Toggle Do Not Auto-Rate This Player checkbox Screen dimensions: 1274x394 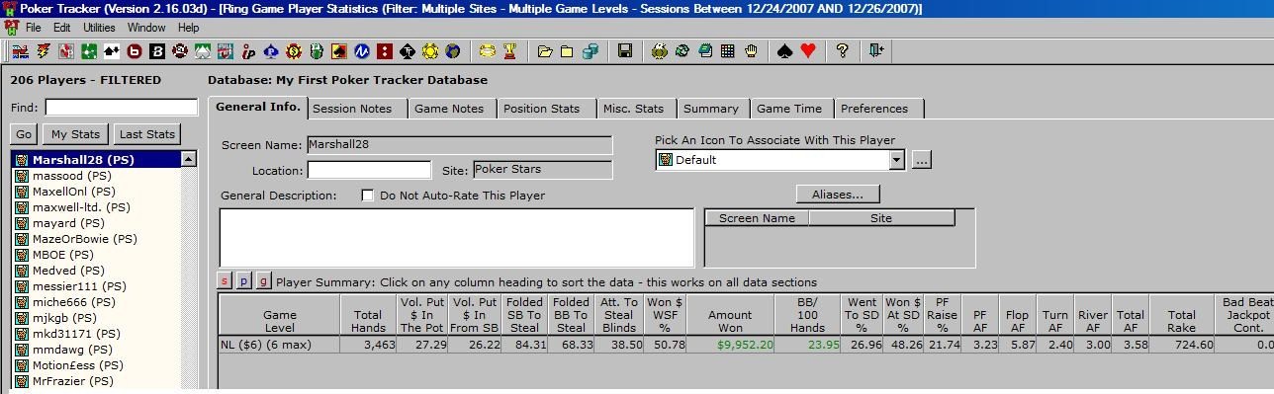(367, 196)
